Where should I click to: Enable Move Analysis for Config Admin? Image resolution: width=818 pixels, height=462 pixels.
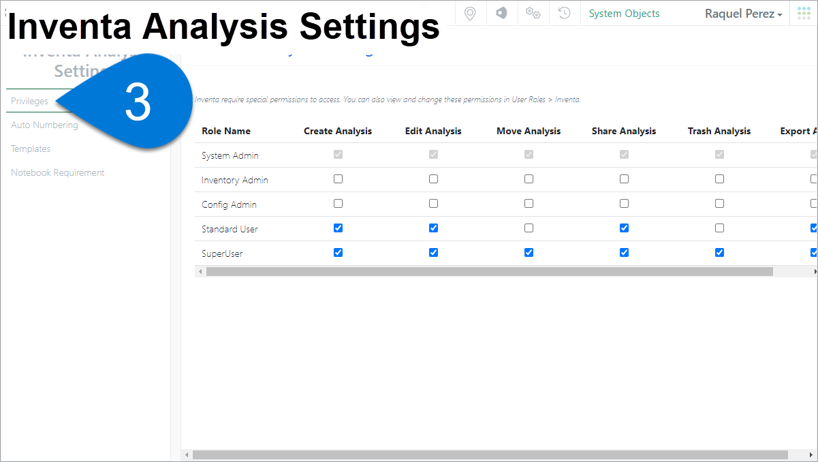(529, 204)
